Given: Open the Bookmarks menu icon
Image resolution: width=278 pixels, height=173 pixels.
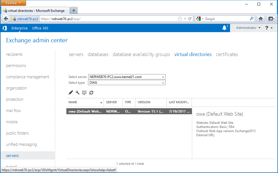Looking at the screenshot, I should [x=271, y=19].
